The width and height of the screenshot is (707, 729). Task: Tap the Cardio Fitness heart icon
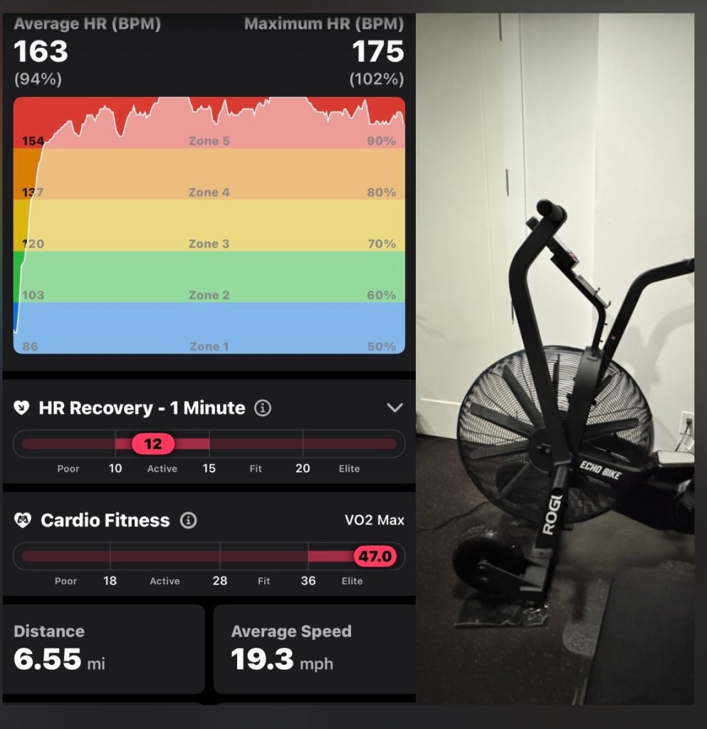coord(22,519)
